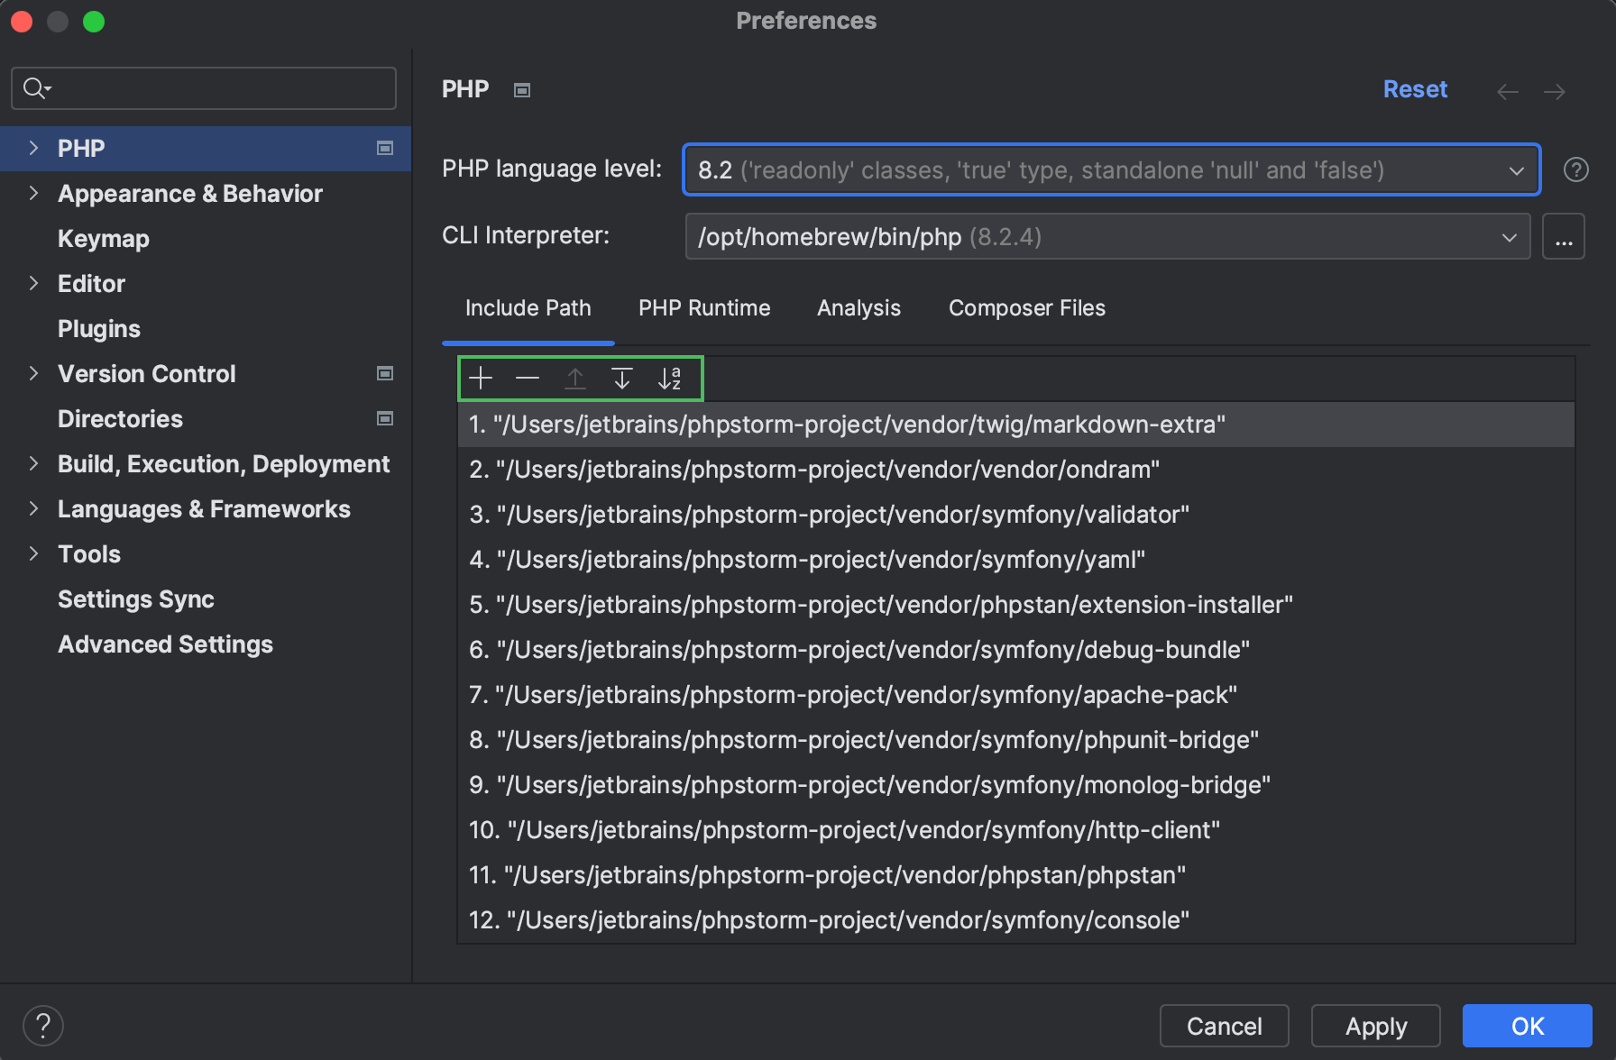Viewport: 1616px width, 1060px height.
Task: Switch to the PHP Runtime tab
Action: point(704,308)
